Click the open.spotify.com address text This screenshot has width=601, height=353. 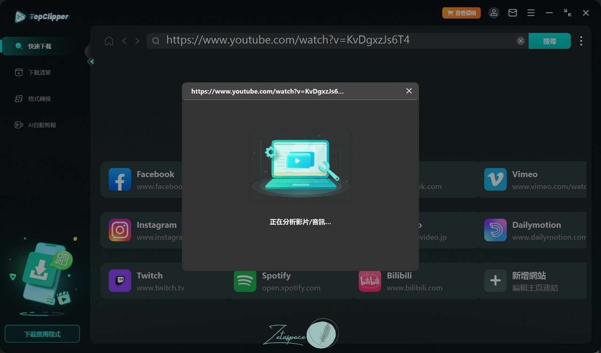coord(291,288)
